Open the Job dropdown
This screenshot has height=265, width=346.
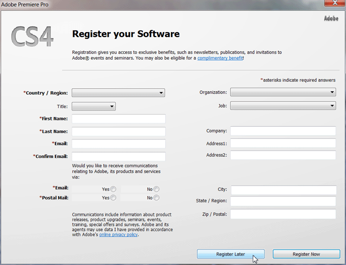[283, 106]
